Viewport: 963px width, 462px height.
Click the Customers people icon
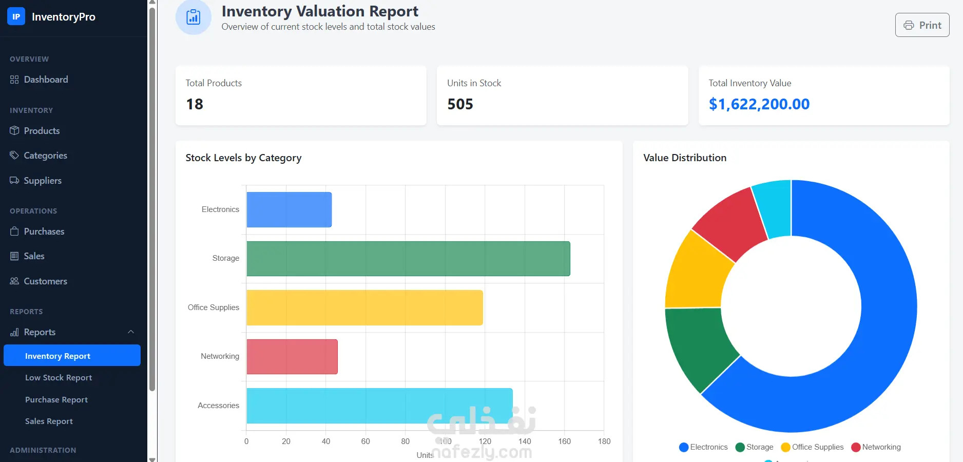point(14,281)
